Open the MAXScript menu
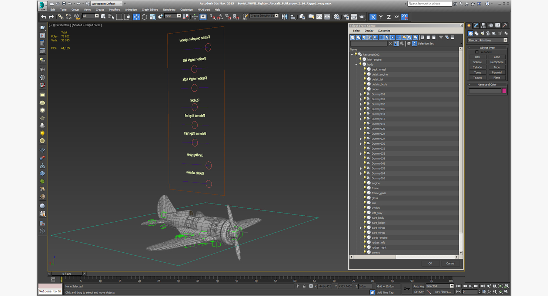Image resolution: width=548 pixels, height=296 pixels. 203,10
